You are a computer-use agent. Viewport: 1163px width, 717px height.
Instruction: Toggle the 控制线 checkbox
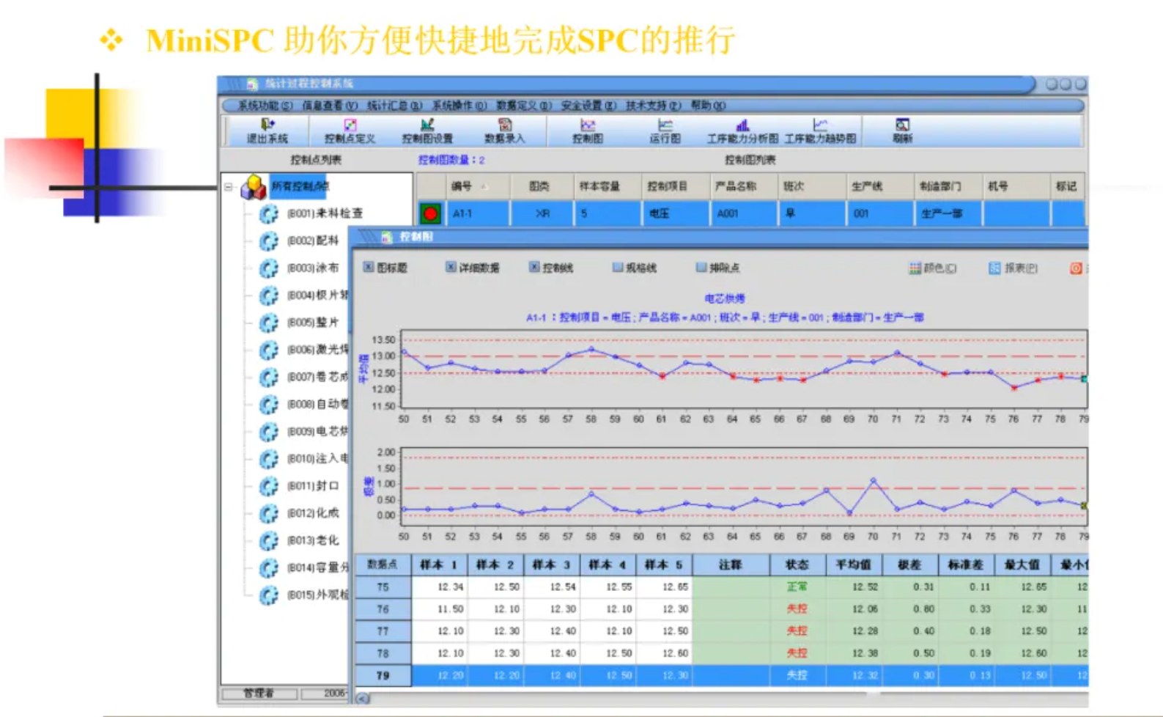pyautogui.click(x=534, y=268)
